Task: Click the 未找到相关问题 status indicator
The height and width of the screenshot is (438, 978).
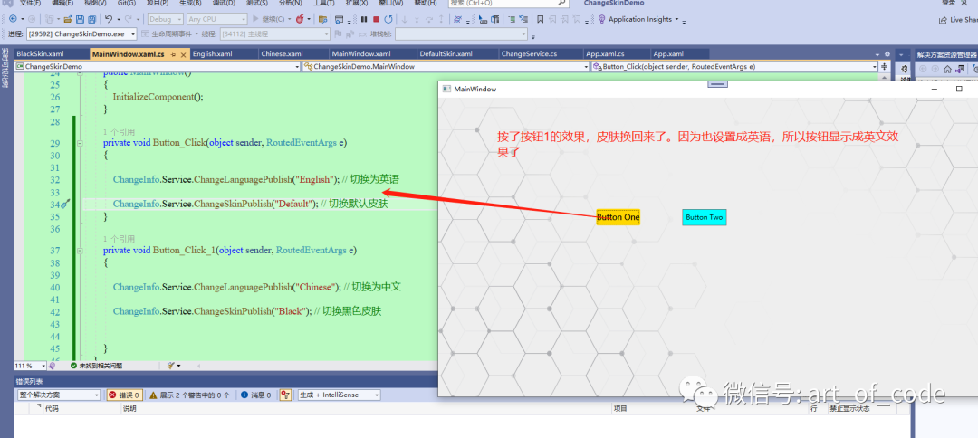Action: tap(96, 366)
